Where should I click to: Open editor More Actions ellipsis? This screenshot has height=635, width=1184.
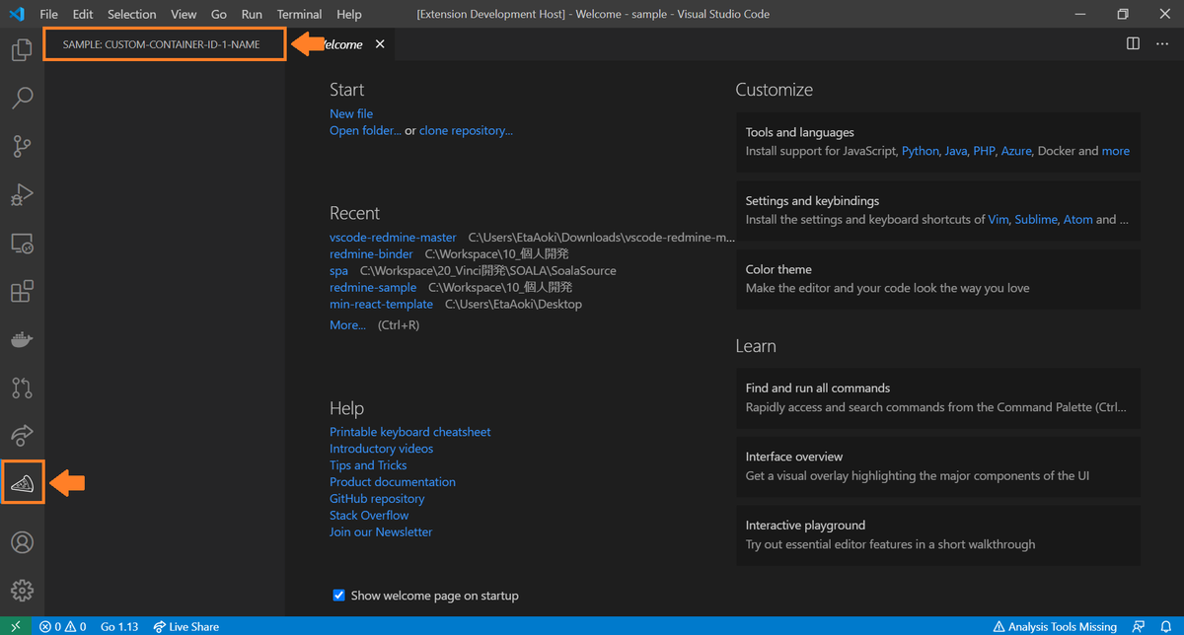1161,44
